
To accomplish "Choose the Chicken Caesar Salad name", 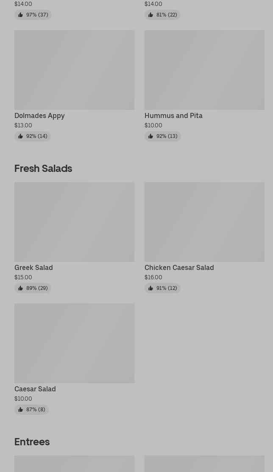I will [x=179, y=267].
